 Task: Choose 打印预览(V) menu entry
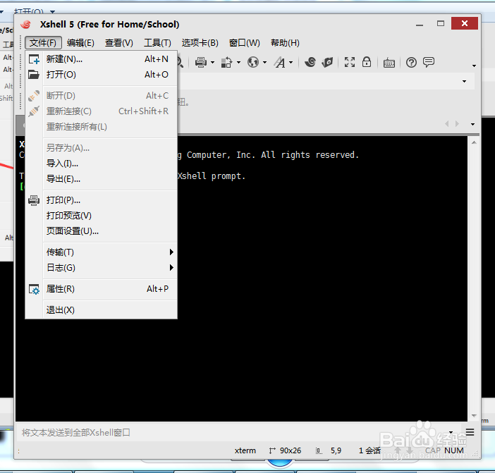101,216
